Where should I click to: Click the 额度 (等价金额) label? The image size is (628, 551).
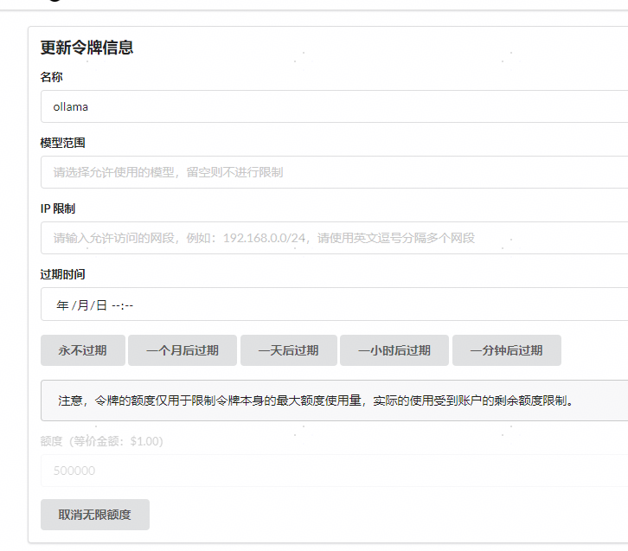click(101, 441)
